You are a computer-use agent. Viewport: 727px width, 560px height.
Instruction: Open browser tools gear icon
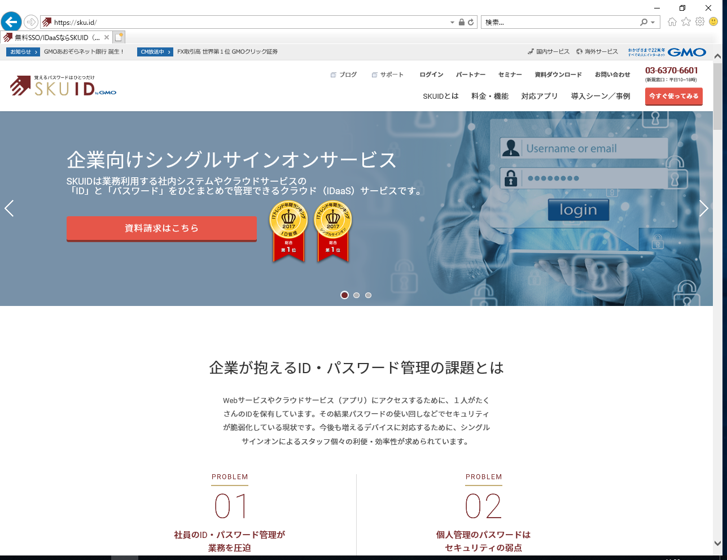[x=700, y=22]
